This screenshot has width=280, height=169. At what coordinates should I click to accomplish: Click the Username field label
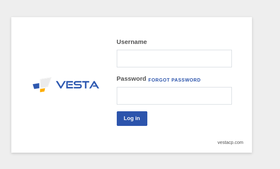pos(132,42)
